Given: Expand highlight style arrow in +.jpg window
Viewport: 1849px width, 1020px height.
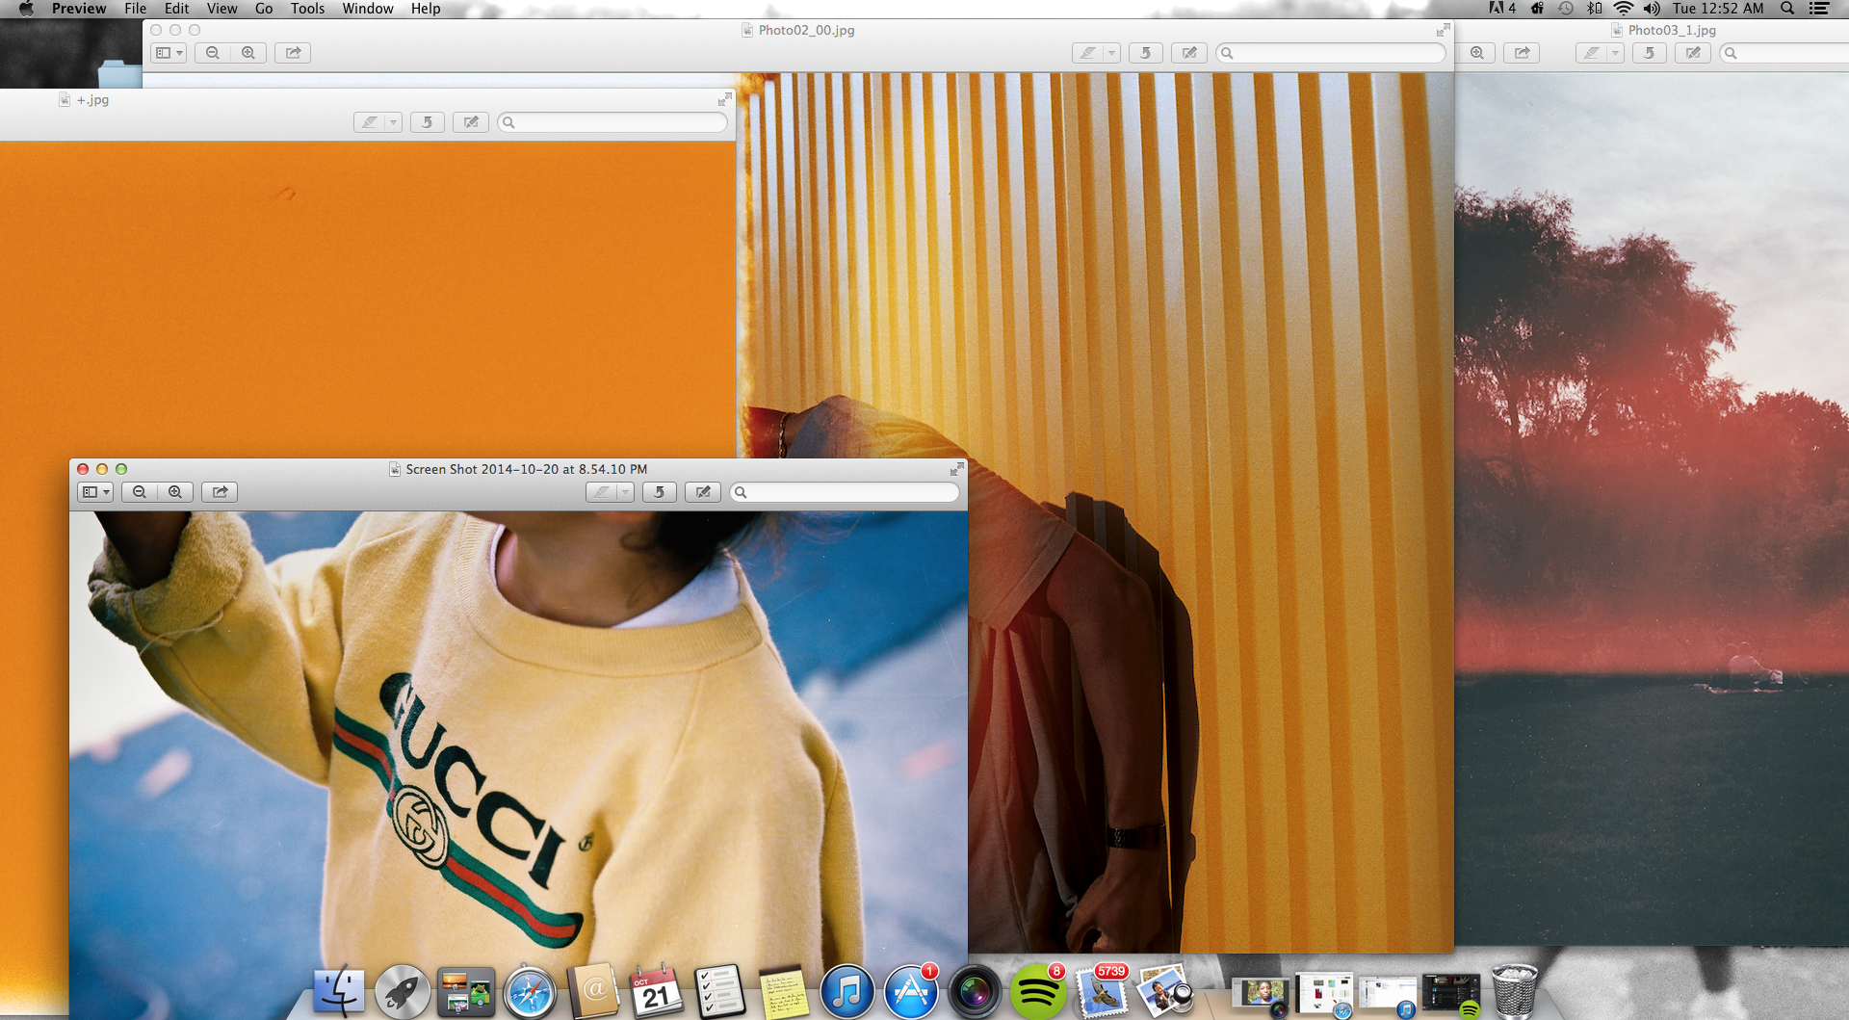Looking at the screenshot, I should click(x=394, y=122).
